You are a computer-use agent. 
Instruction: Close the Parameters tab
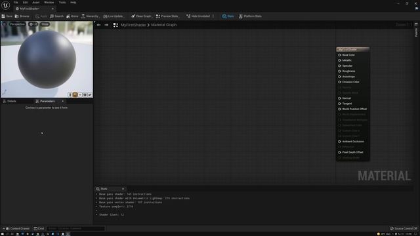[x=63, y=101]
